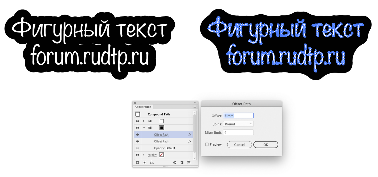Enable the Preview checkbox
The width and height of the screenshot is (378, 177).
click(x=207, y=145)
